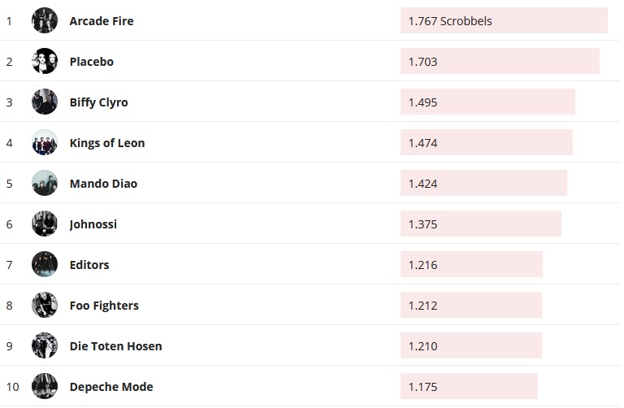The width and height of the screenshot is (624, 408).
Task: Click the Arcade Fire avatar image
Action: tap(45, 20)
